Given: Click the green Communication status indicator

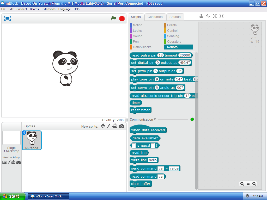Looking at the screenshot, I should [192, 119].
